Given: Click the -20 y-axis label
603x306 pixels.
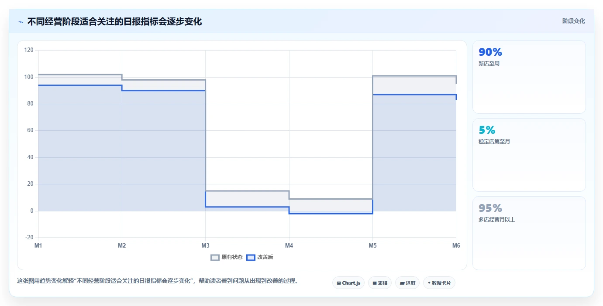Looking at the screenshot, I should point(29,238).
